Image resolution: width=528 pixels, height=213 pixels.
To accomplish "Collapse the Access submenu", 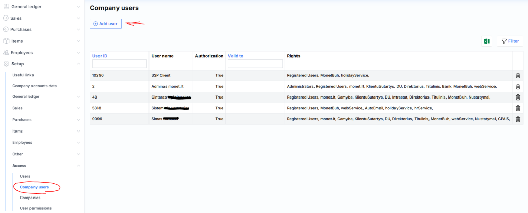I will point(78,165).
